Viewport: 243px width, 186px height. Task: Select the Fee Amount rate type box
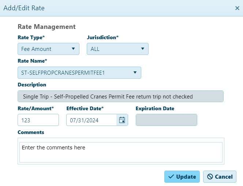tap(49, 49)
